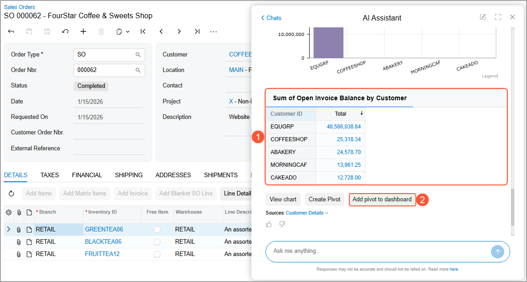The image size is (527, 282).
Task: Click the EQUGRP total 48,586,038.84
Action: point(343,126)
